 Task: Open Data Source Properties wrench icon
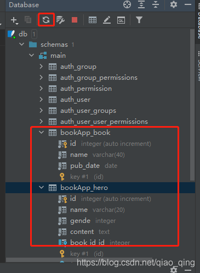click(60, 20)
